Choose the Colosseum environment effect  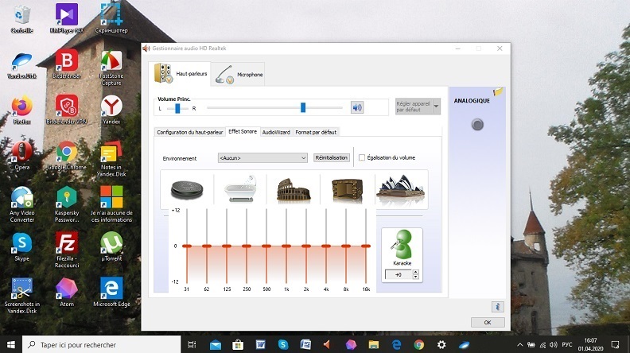click(x=293, y=189)
